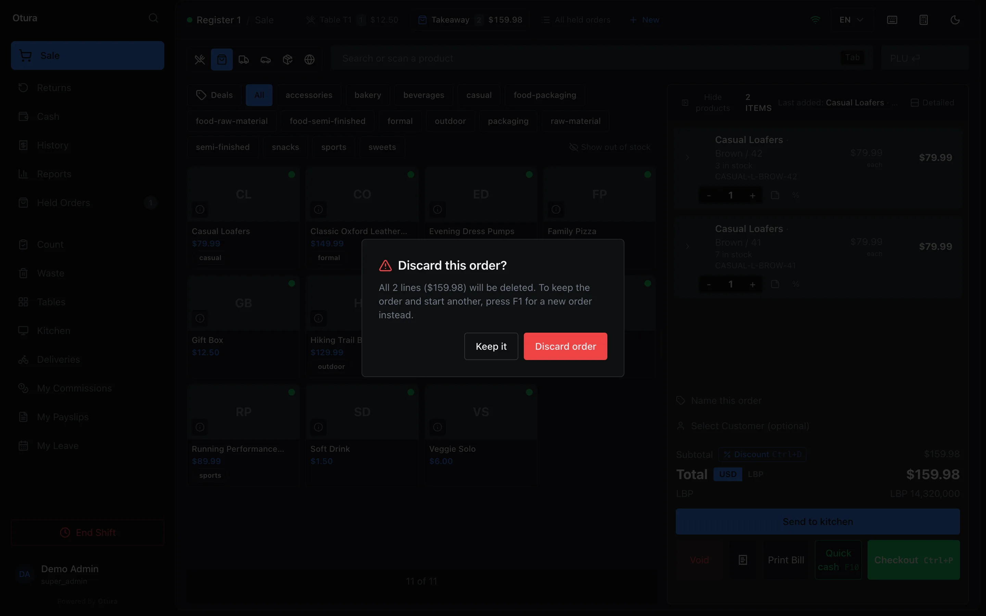
Task: Click End Shift button
Action: coord(88,532)
